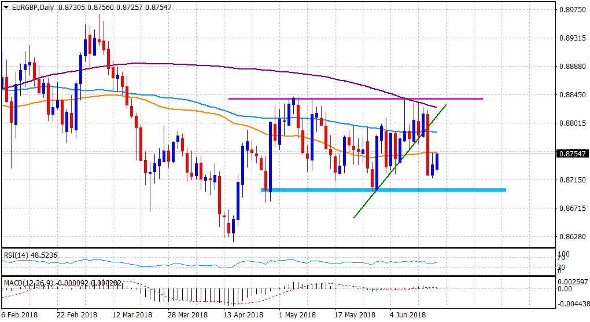Select the magenta horizontal resistance line
Screen dimensions: 590x322
[347, 98]
